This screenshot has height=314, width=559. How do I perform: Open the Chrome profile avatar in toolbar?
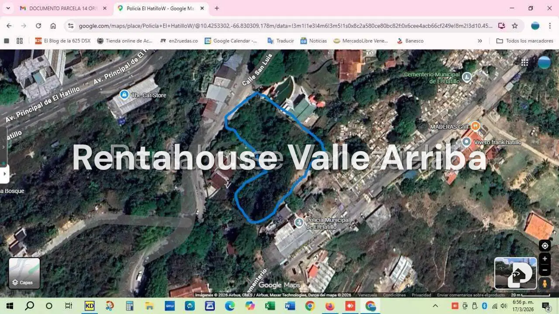pos(535,26)
